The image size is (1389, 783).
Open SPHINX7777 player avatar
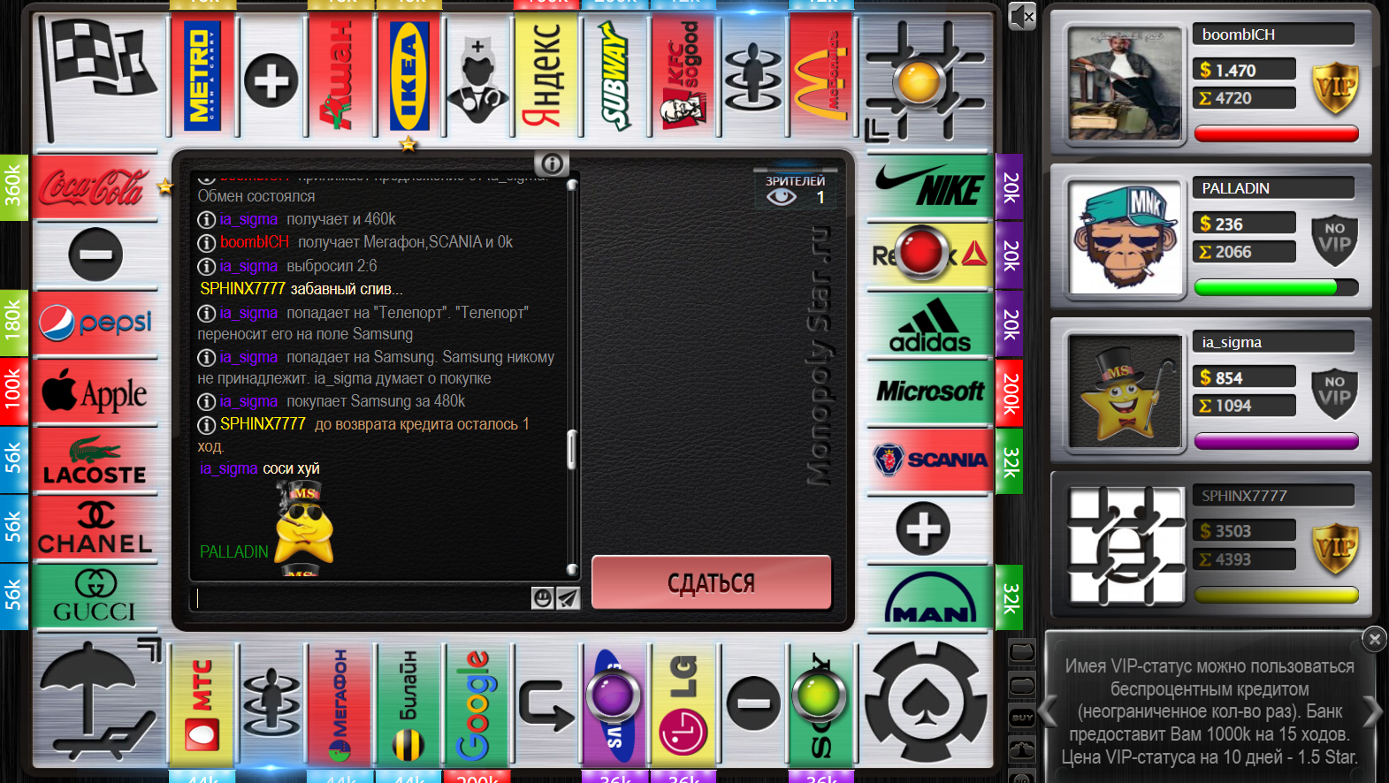[1125, 545]
